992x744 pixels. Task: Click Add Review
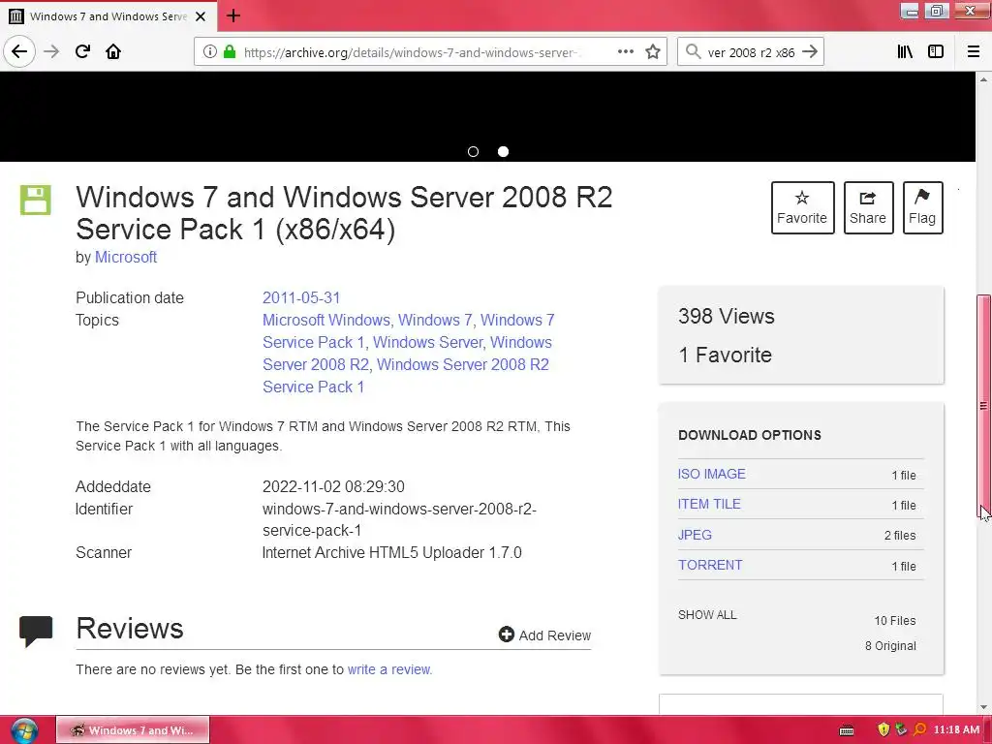(x=544, y=635)
